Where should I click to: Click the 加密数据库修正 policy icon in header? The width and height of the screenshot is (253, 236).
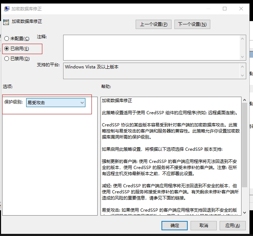point(6,22)
